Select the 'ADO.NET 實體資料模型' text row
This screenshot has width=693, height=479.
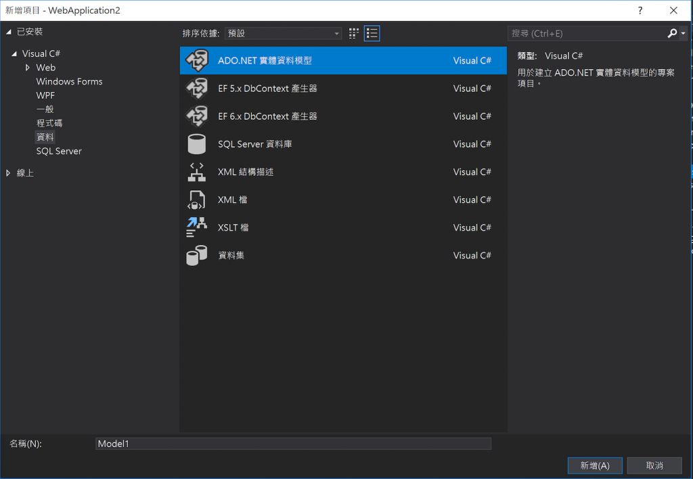click(x=343, y=60)
